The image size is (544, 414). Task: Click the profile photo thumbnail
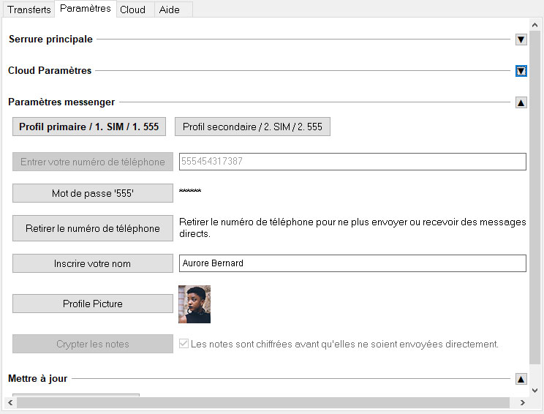coord(194,304)
